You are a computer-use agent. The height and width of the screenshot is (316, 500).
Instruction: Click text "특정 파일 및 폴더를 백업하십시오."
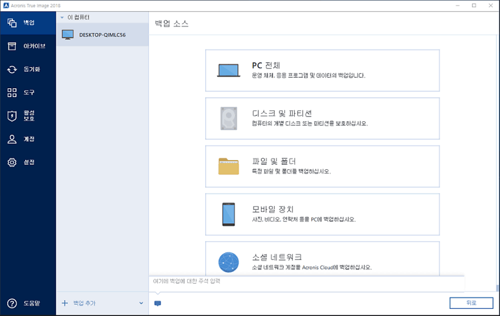coord(291,172)
